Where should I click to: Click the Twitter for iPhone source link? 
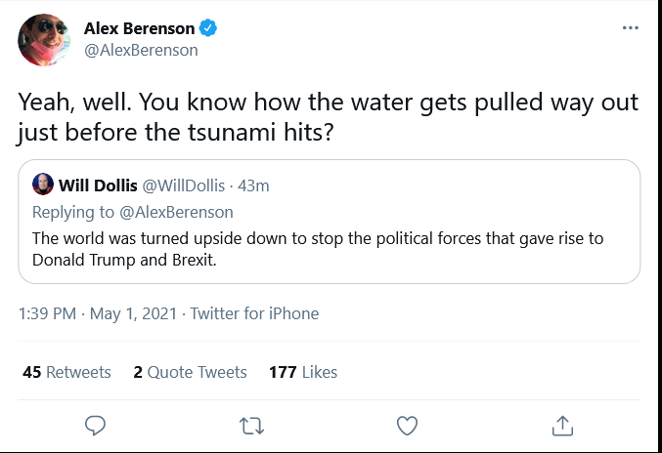click(254, 313)
